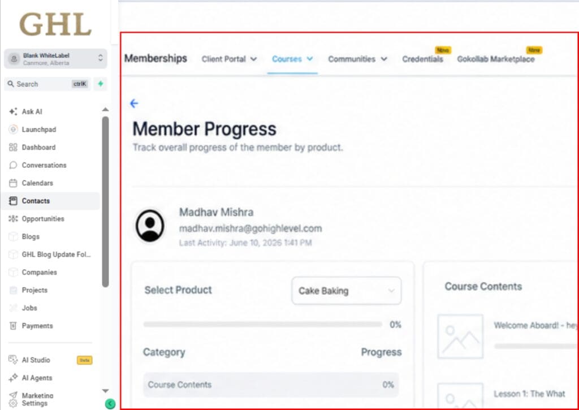The height and width of the screenshot is (410, 579).
Task: Click the Ask AI sparkle icon
Action: tap(13, 111)
